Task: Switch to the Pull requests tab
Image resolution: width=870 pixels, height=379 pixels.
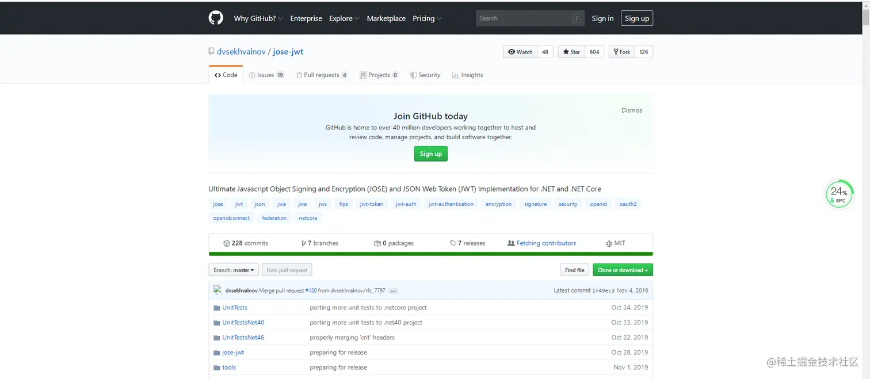Action: point(322,75)
